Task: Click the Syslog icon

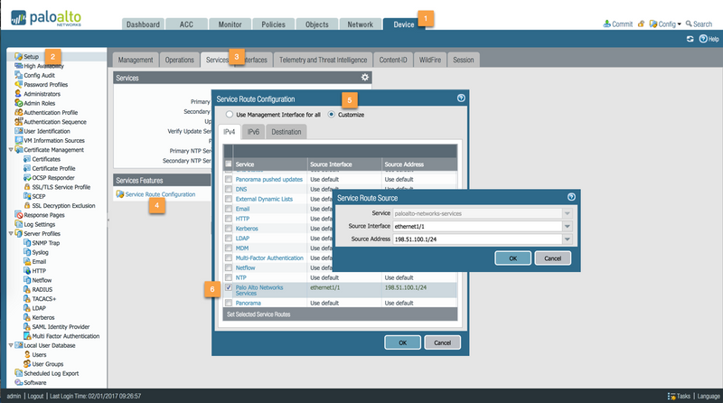Action: pyautogui.click(x=27, y=252)
